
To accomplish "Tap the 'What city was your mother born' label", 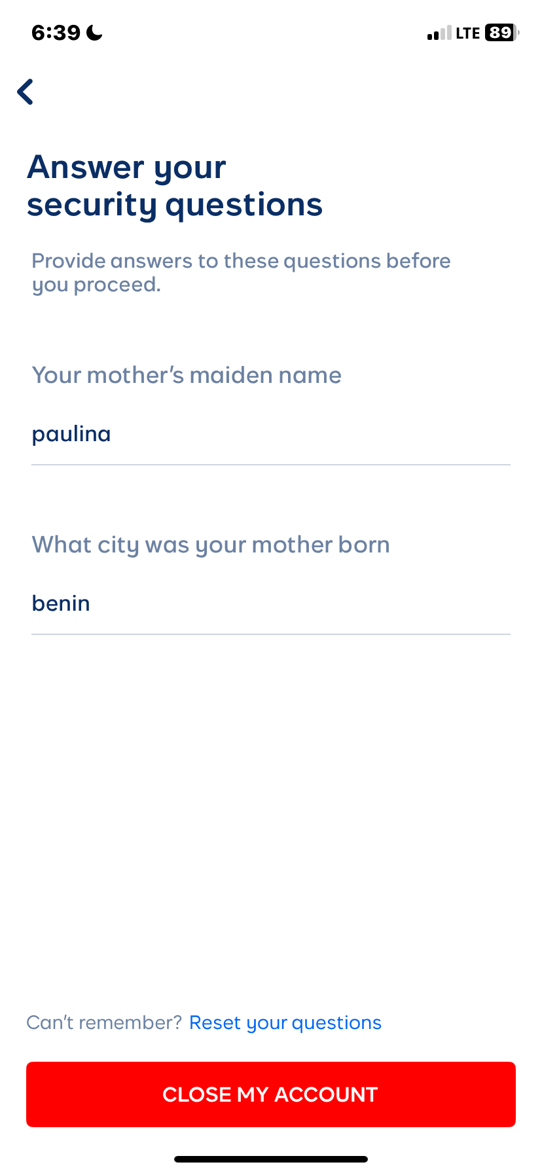I will [211, 545].
